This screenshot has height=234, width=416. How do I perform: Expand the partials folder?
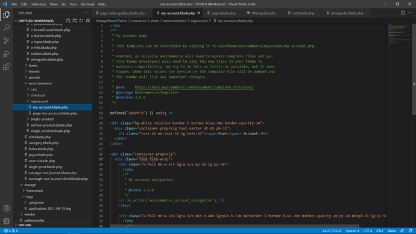click(x=34, y=77)
